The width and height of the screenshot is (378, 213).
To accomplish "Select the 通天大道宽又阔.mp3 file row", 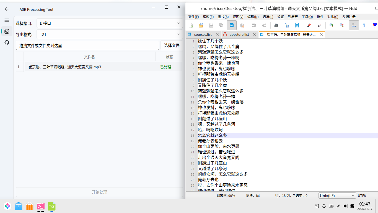I will (100, 67).
